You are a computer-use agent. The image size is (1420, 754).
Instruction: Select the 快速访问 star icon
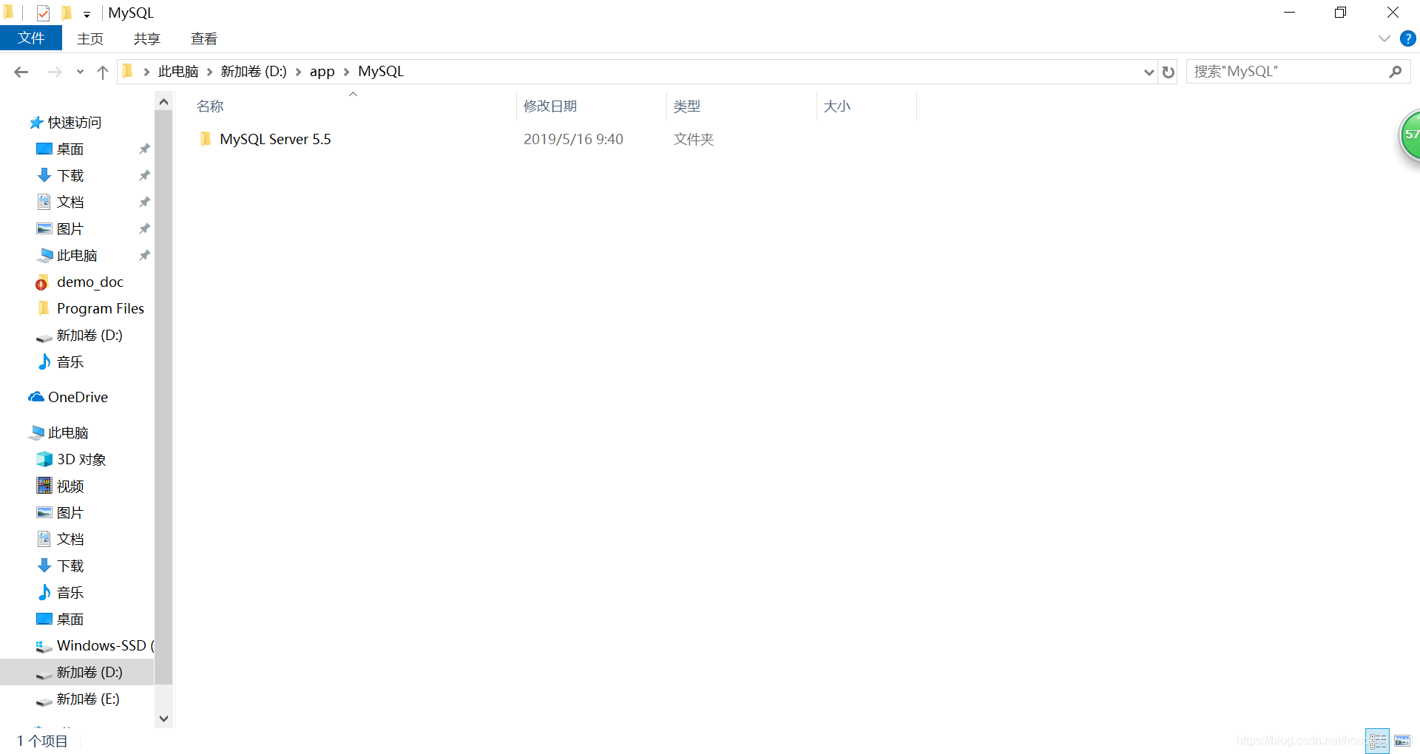tap(35, 123)
